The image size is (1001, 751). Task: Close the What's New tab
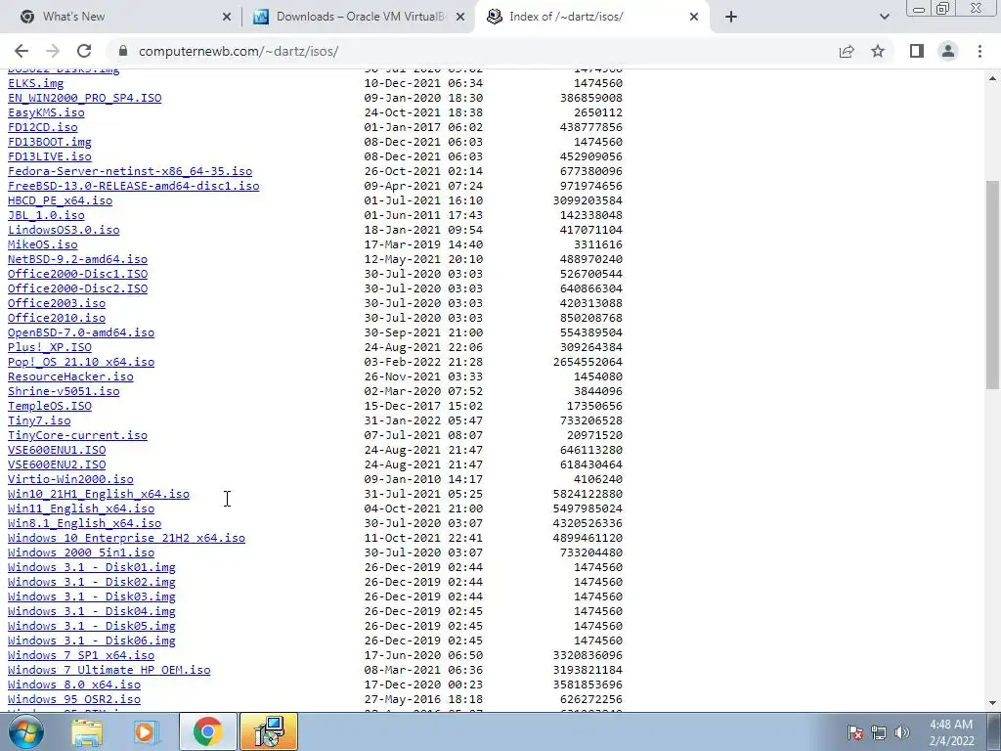pos(226,17)
